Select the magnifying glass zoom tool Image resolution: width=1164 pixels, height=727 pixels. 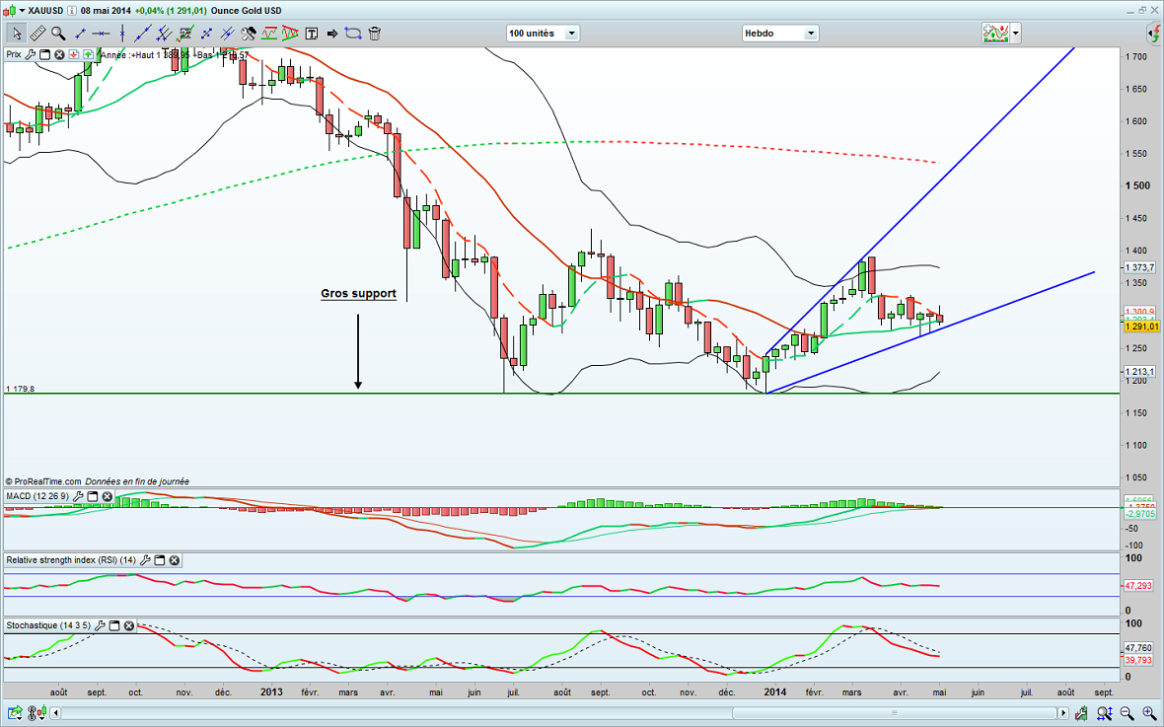coord(58,33)
